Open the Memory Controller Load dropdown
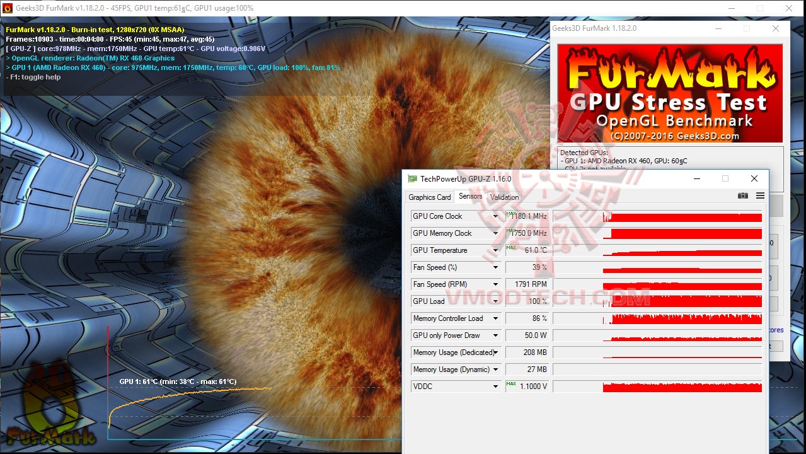Screen dimensions: 806x454 point(496,318)
